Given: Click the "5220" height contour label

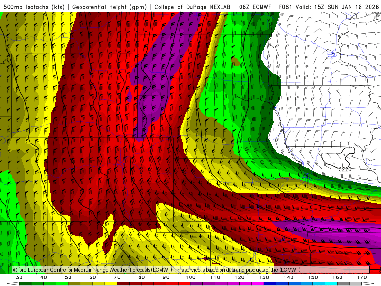Looking at the screenshot, I should tap(345, 169).
